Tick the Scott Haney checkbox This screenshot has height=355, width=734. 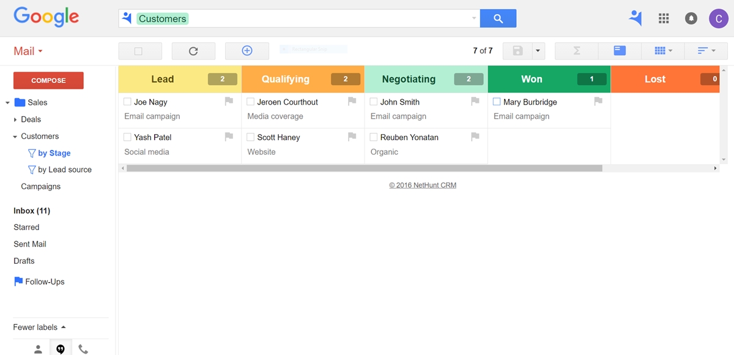[x=250, y=137]
